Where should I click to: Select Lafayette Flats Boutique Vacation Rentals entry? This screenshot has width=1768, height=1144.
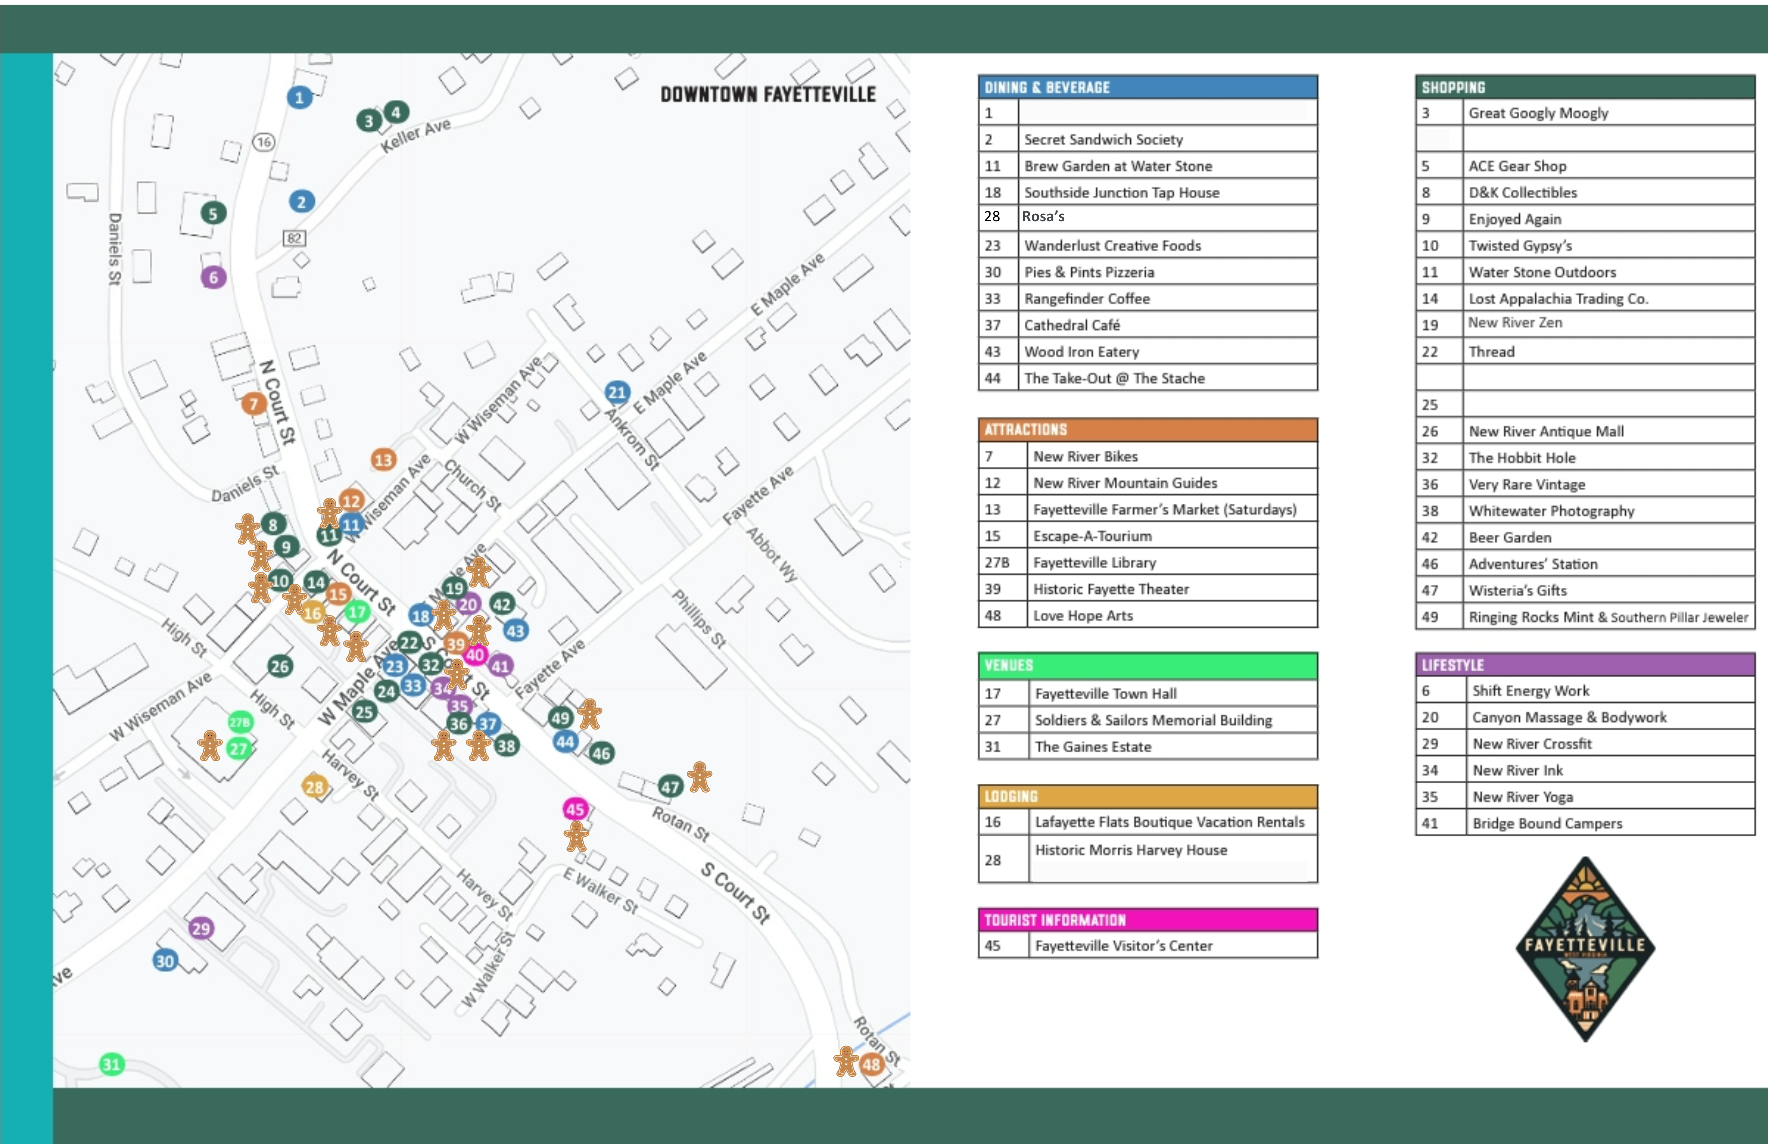[x=1148, y=821]
